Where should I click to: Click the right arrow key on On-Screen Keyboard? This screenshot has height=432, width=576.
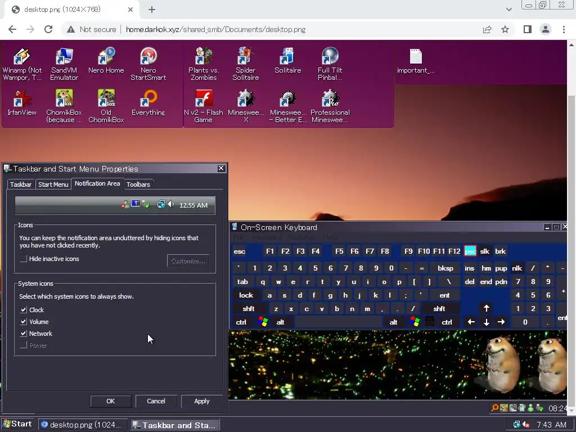tap(501, 322)
